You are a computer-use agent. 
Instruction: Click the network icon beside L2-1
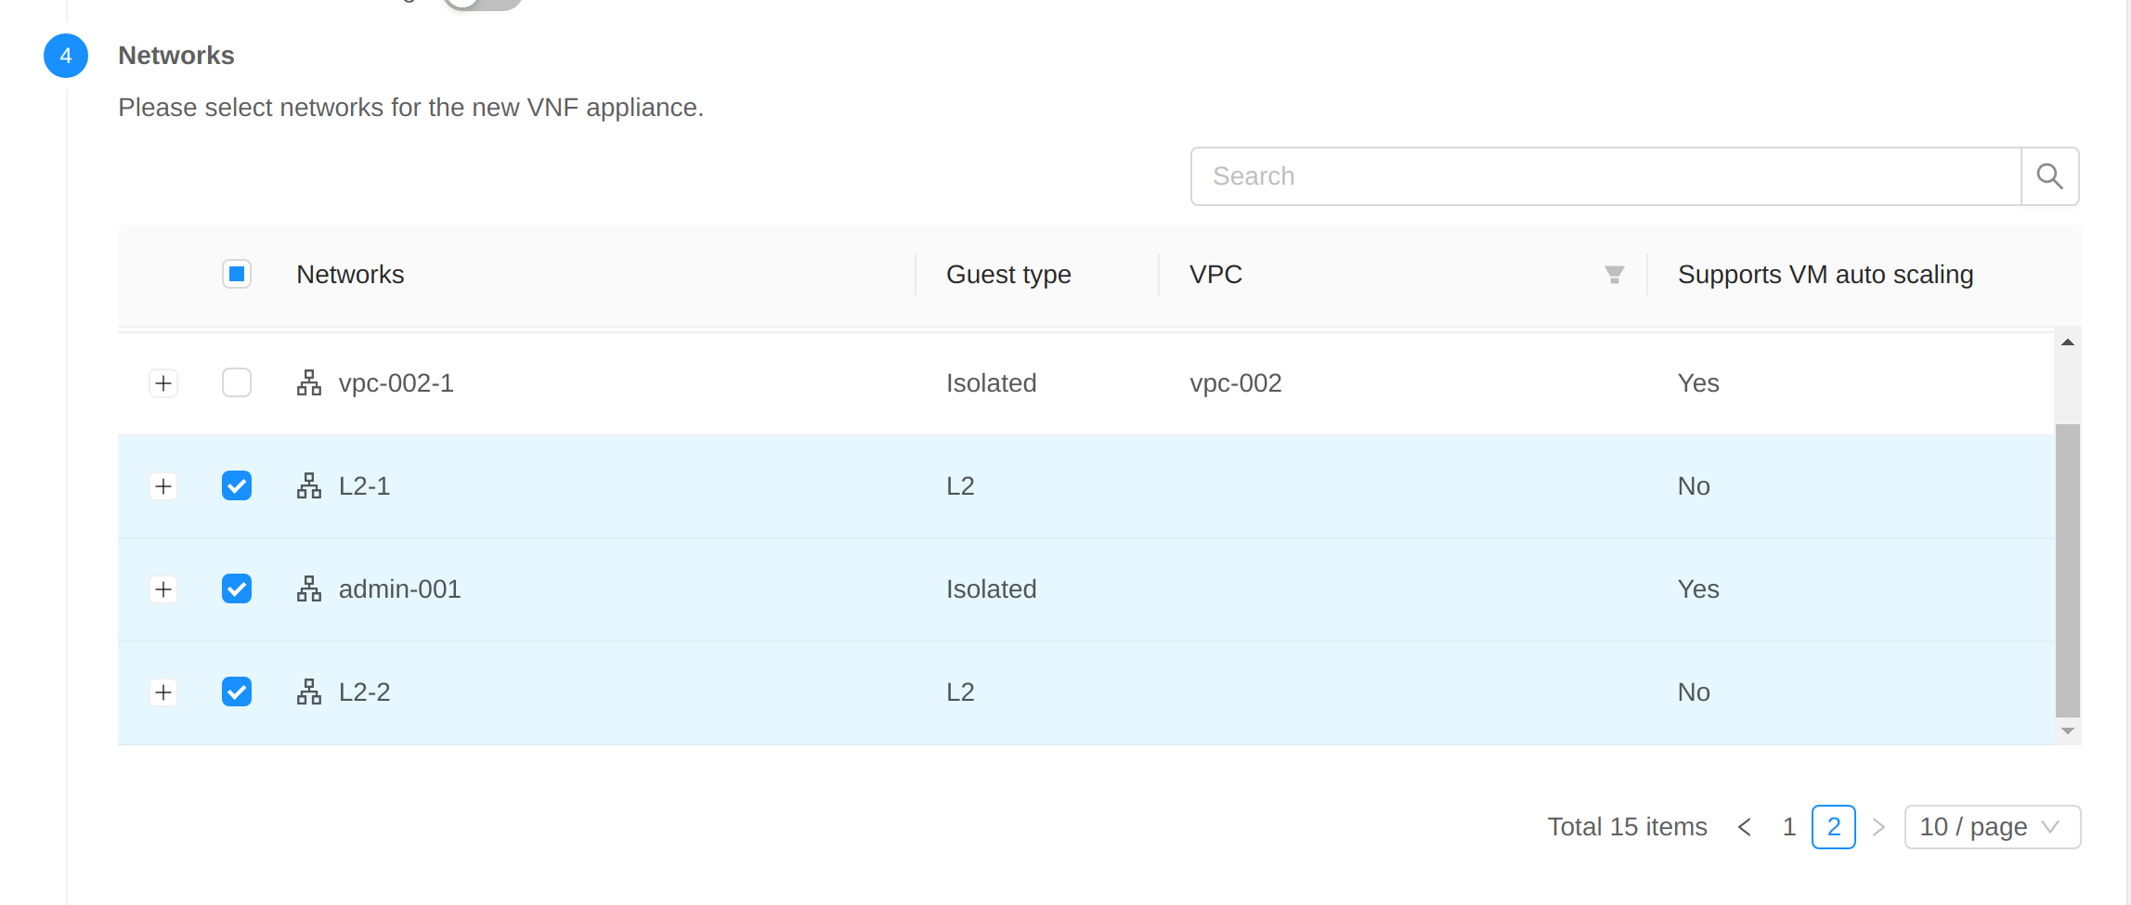tap(308, 485)
